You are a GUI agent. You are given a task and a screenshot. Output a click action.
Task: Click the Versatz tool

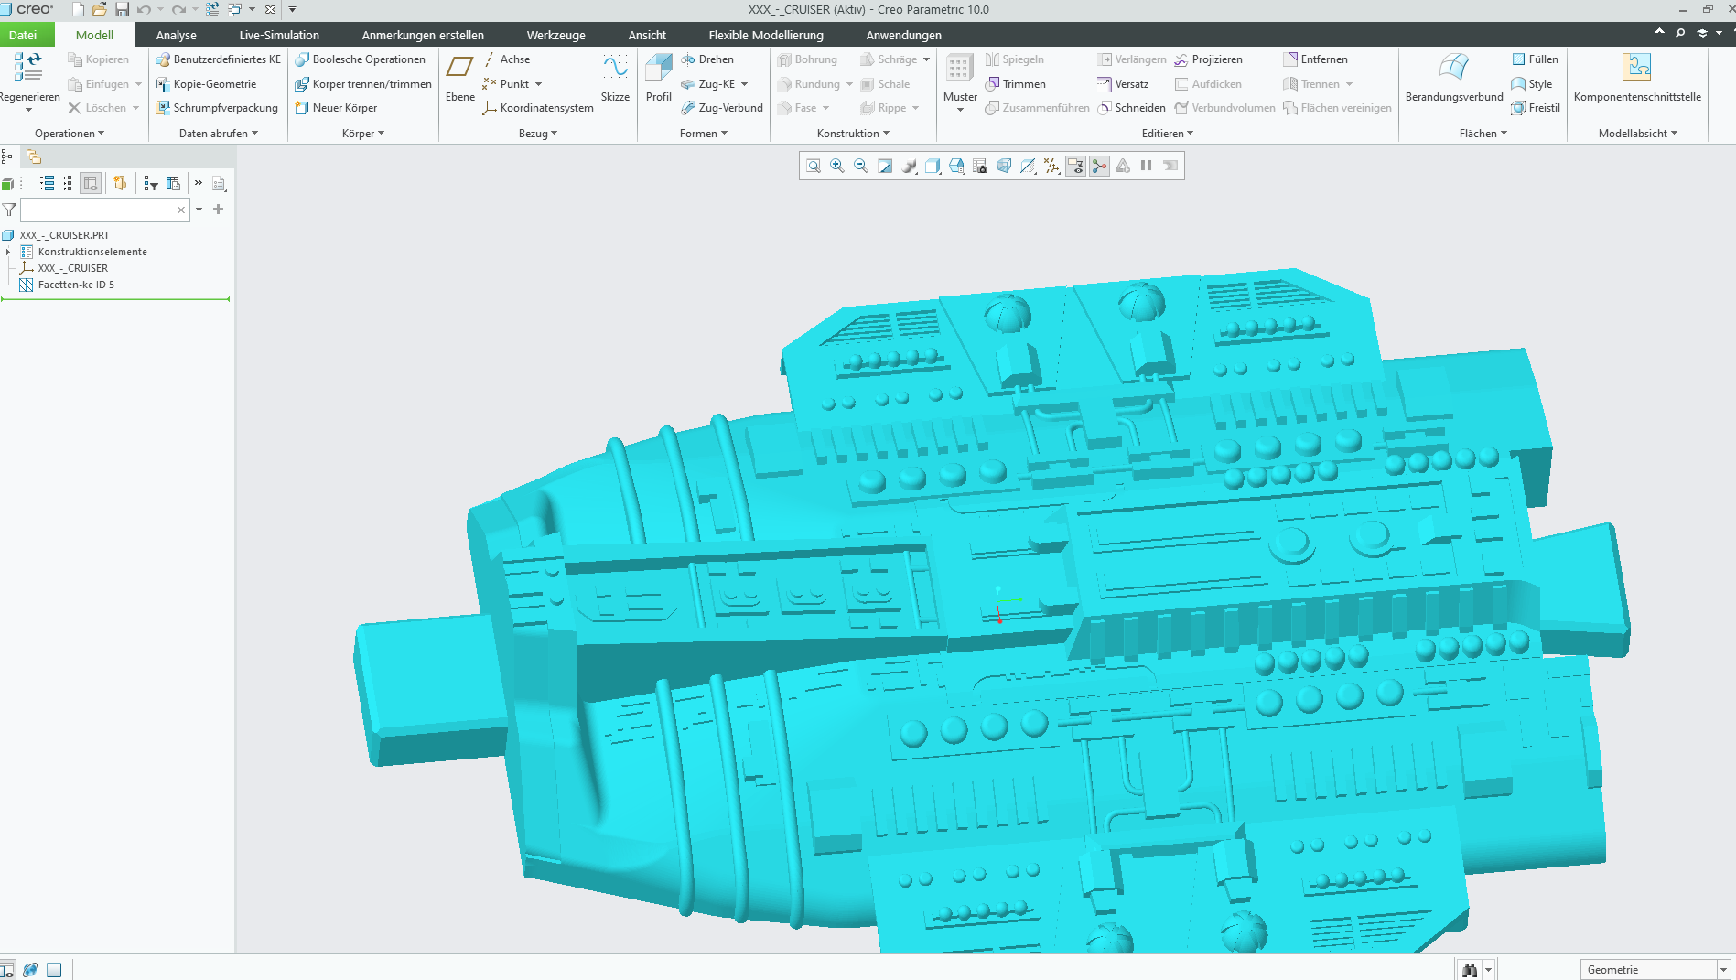(1123, 84)
